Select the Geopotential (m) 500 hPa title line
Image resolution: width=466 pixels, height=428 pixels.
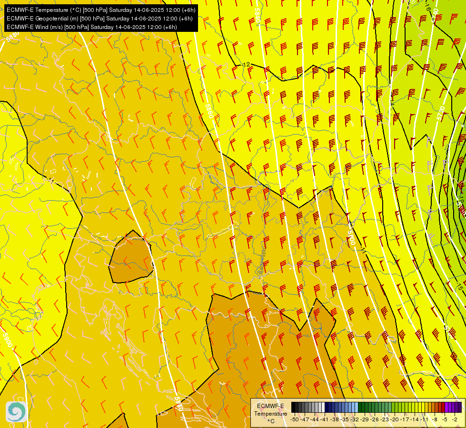click(x=99, y=19)
